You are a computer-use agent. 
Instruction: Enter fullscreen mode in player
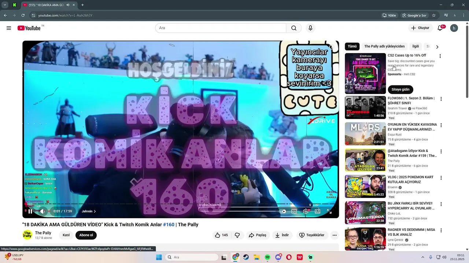coord(329,211)
